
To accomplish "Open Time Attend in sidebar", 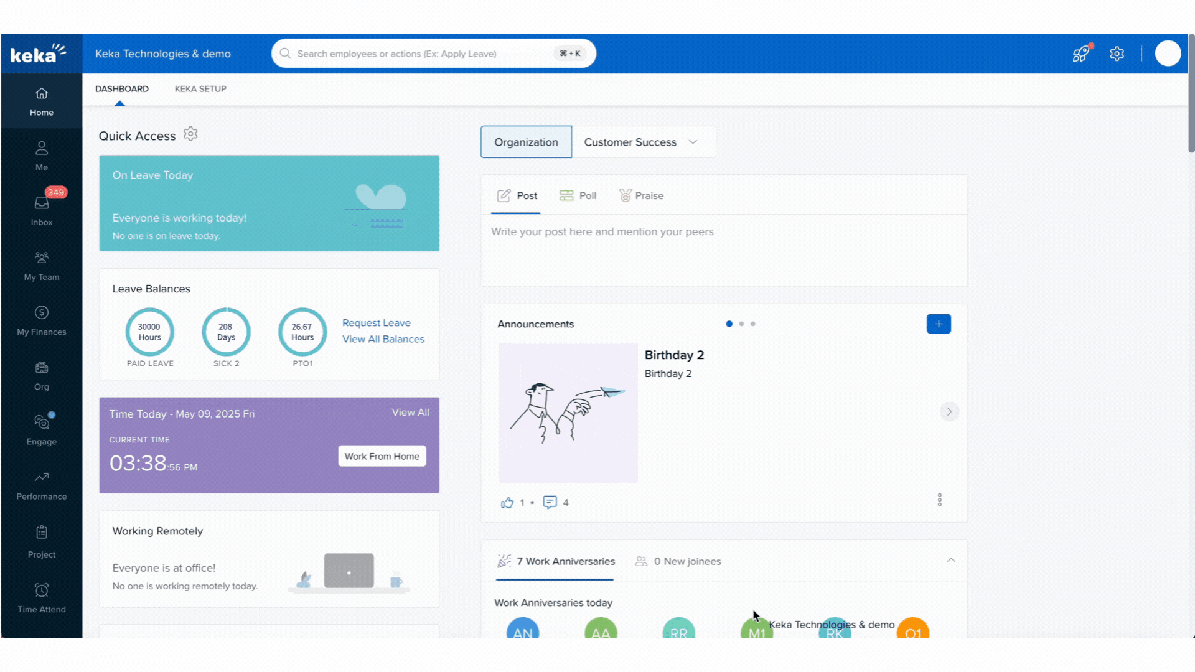I will (41, 597).
